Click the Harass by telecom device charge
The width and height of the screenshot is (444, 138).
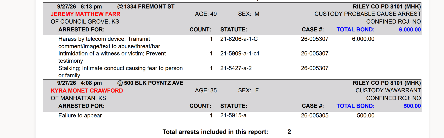coord(109,43)
